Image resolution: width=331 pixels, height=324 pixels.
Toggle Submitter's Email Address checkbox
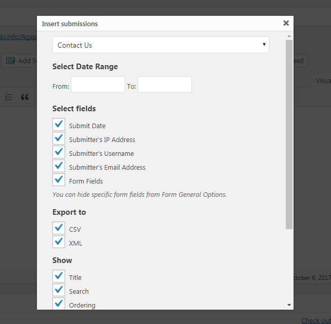tap(59, 166)
